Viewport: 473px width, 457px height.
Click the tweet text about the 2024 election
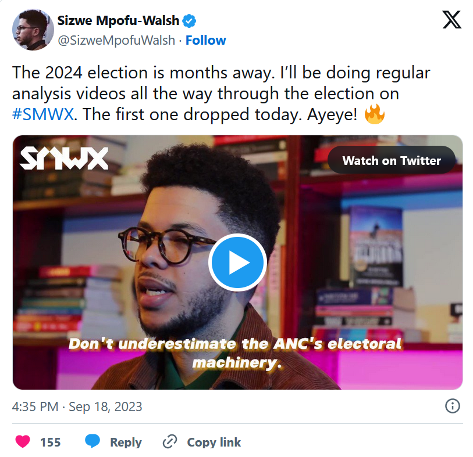pyautogui.click(x=221, y=93)
